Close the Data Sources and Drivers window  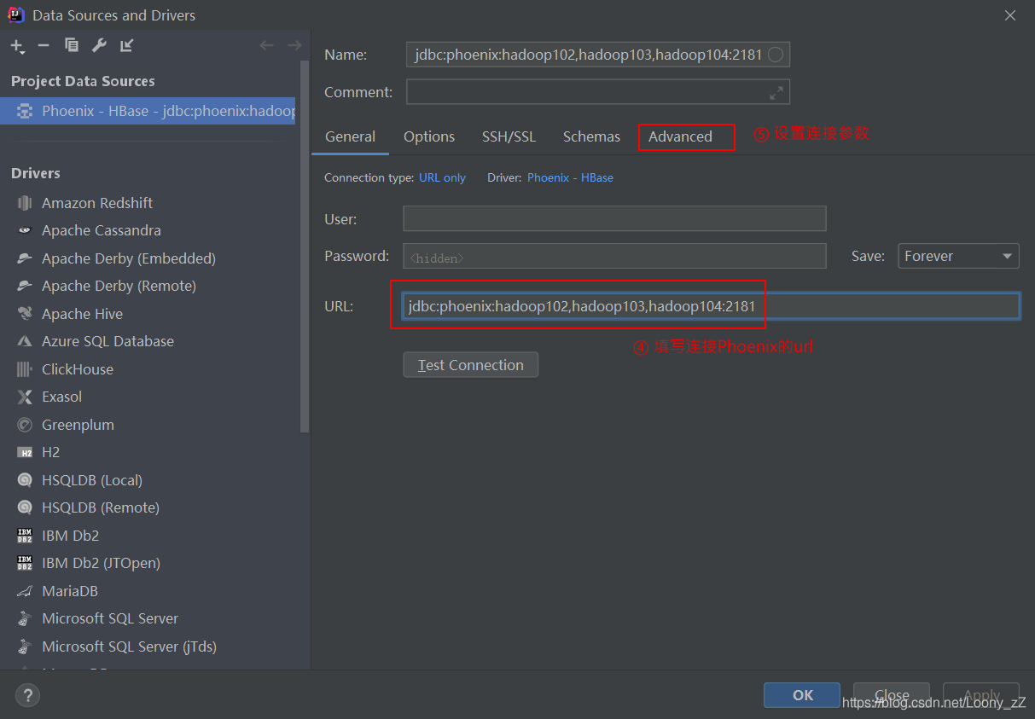tap(1010, 15)
